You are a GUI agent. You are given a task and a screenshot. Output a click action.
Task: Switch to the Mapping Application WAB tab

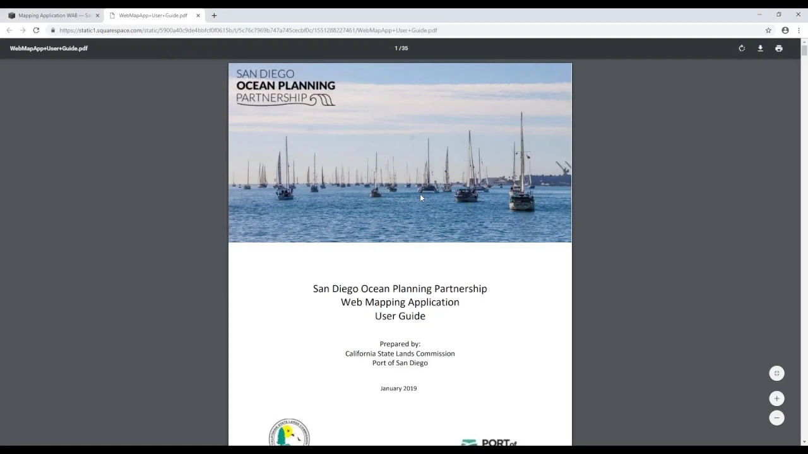(54, 15)
